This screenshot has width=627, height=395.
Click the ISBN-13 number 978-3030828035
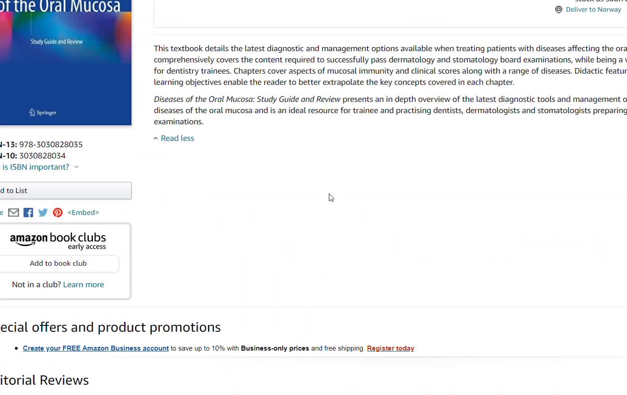click(51, 145)
